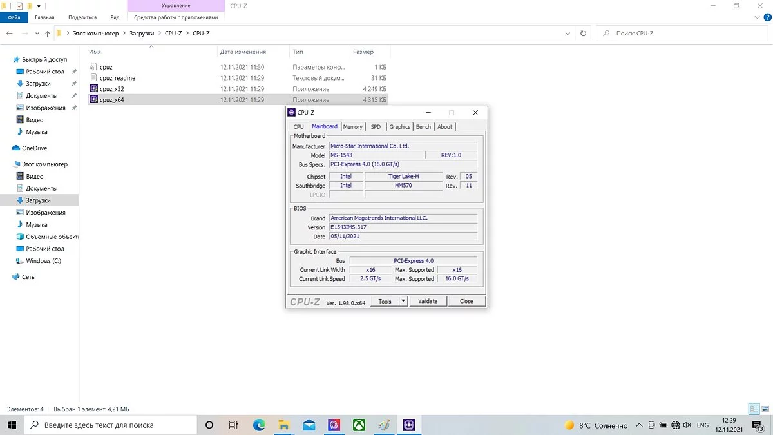773x435 pixels.
Task: Click the up-arrow to go to parent folder
Action: coord(48,34)
